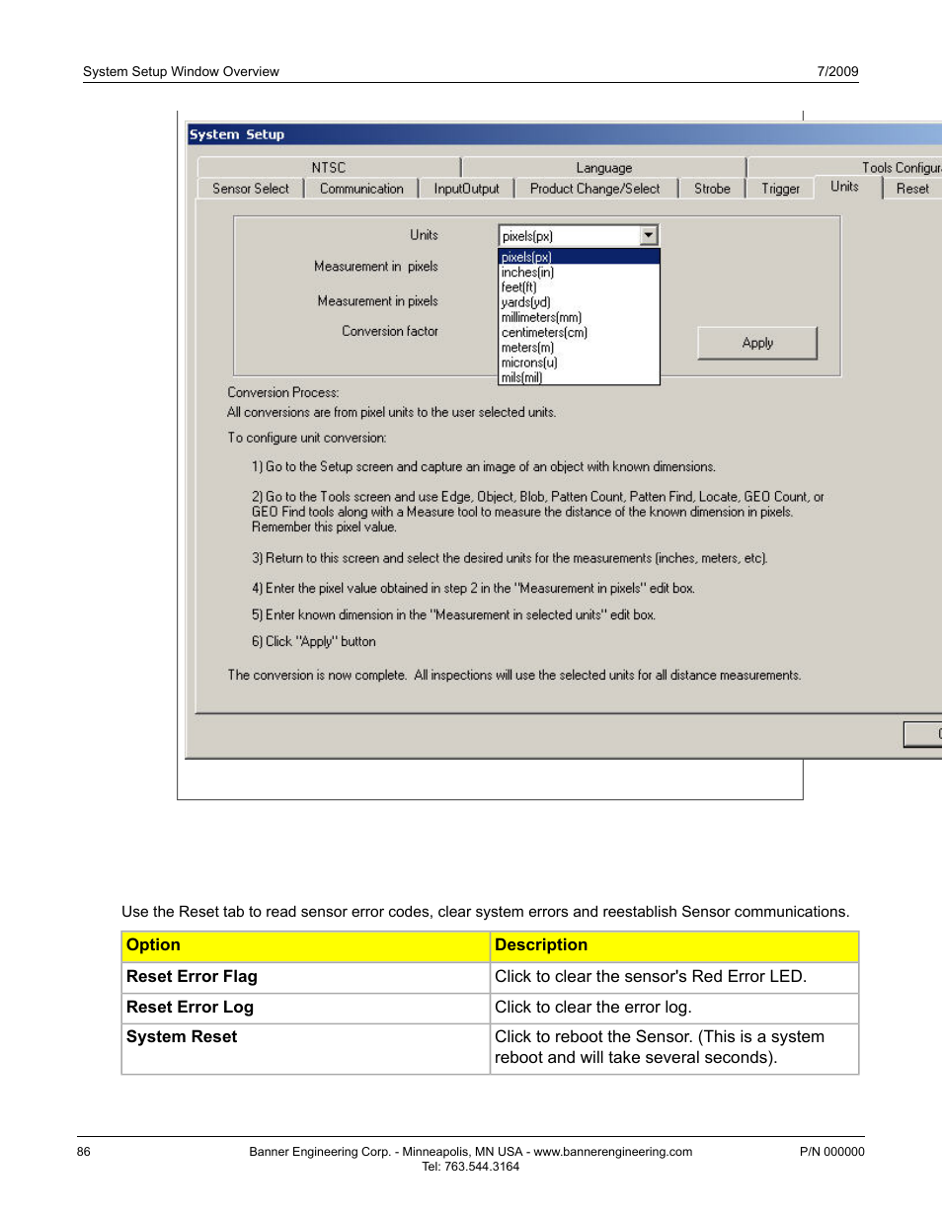Switch to the InputOutput tab
942x1220 pixels.
click(x=466, y=188)
